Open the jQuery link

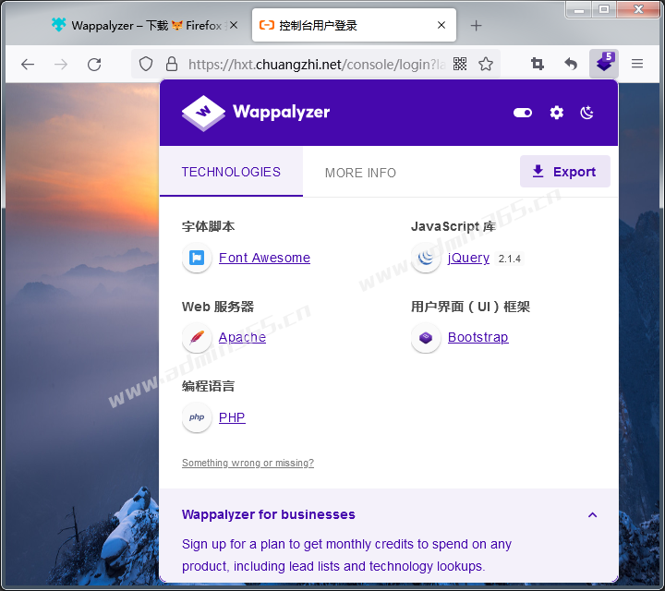[468, 258]
